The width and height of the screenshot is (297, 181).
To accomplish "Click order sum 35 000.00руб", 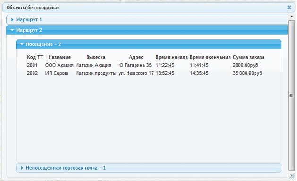I will pyautogui.click(x=247, y=73).
